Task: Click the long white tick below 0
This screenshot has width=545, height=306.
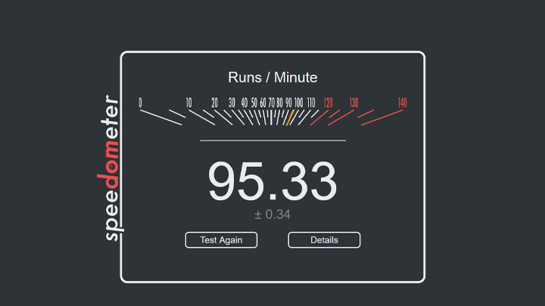Action: tap(157, 116)
